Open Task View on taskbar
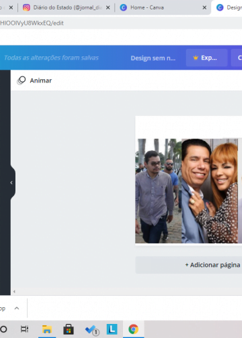This screenshot has width=242, height=338. pyautogui.click(x=24, y=329)
